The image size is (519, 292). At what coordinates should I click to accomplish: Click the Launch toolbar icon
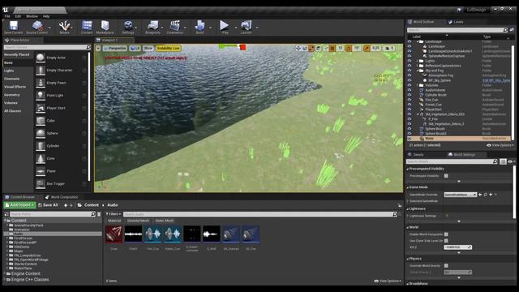246,26
